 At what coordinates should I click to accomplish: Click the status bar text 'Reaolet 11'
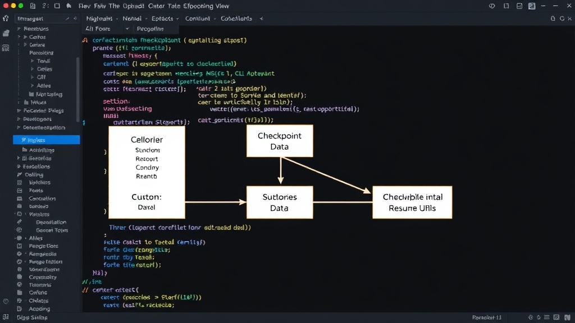coord(487,317)
